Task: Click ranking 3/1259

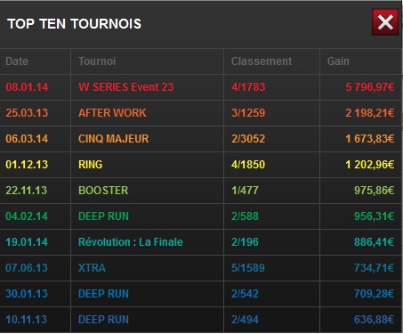Action: [x=248, y=113]
